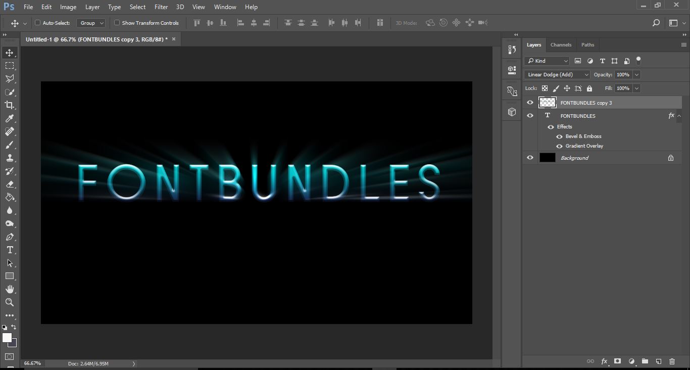Select the FONTBUNDLES text layer name
The image size is (690, 370).
(x=578, y=116)
